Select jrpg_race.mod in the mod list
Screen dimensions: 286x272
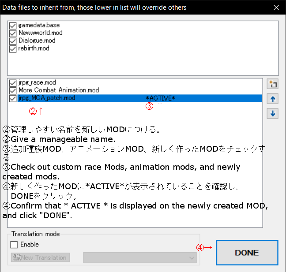37,82
